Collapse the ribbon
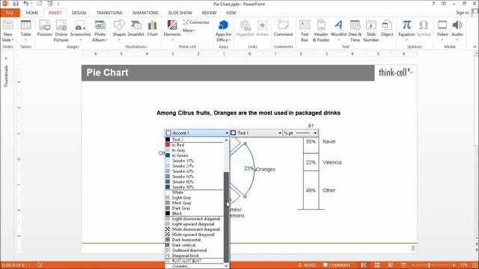This screenshot has height=269, width=479. pos(475,46)
